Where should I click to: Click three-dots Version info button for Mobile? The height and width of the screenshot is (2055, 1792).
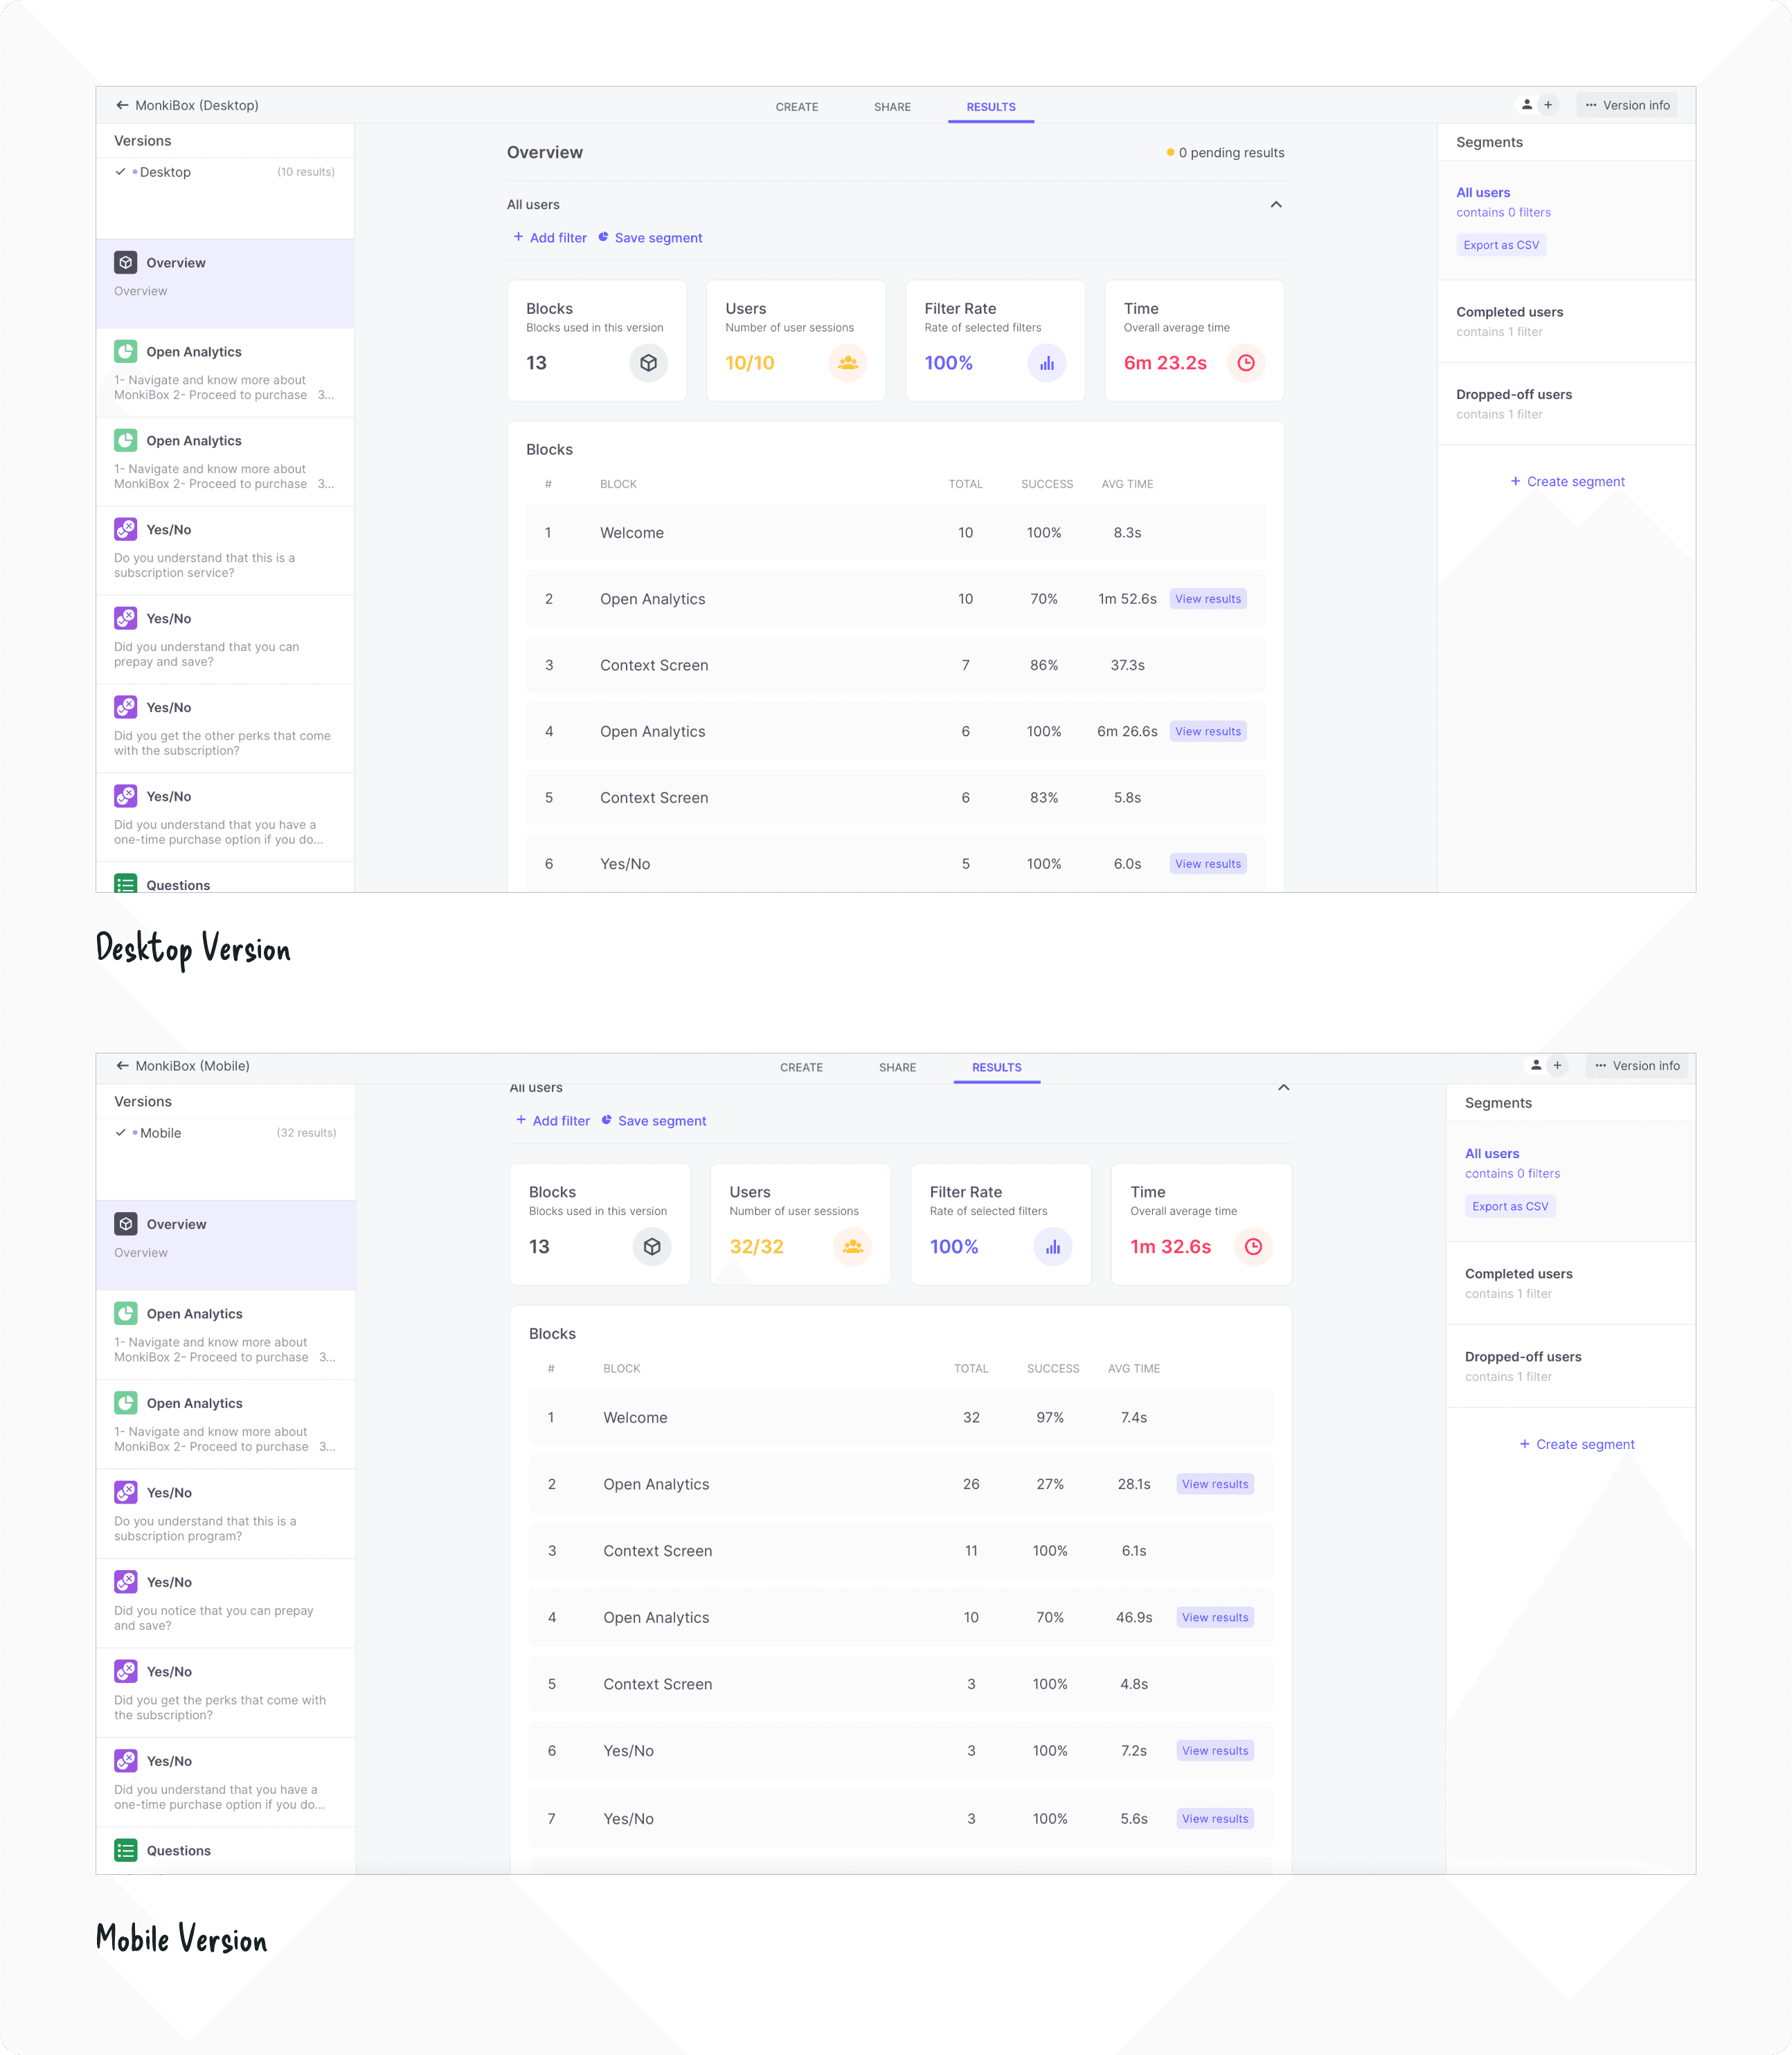1636,1066
